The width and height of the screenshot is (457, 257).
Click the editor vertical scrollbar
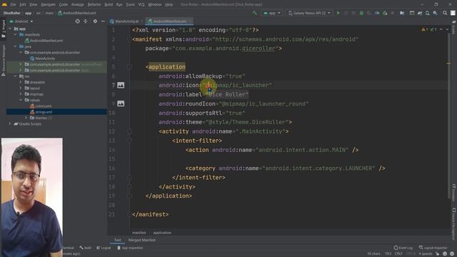click(x=448, y=116)
